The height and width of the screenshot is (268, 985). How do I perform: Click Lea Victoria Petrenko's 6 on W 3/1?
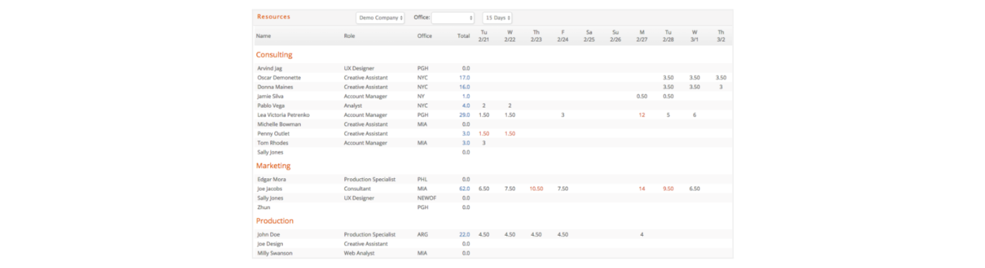(695, 115)
